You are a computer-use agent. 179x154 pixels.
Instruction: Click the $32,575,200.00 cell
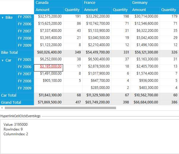49,18
